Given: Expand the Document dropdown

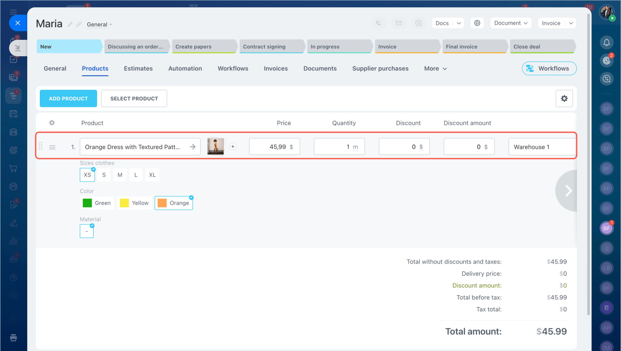Looking at the screenshot, I should 511,23.
